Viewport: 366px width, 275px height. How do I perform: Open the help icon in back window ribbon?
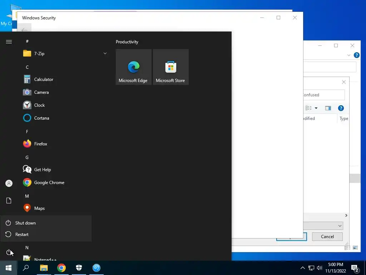(356, 55)
